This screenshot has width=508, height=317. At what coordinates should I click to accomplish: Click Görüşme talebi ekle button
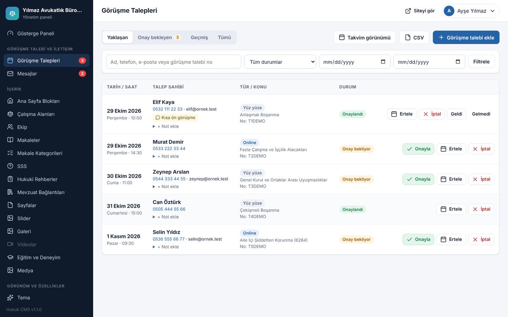click(466, 37)
